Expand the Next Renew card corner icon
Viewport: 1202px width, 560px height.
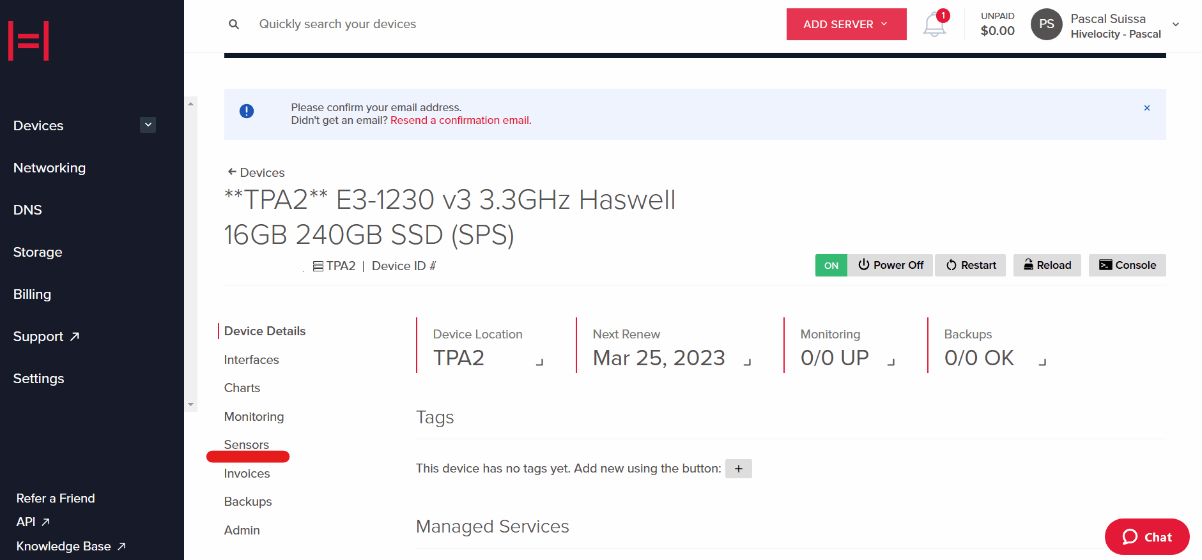[747, 362]
